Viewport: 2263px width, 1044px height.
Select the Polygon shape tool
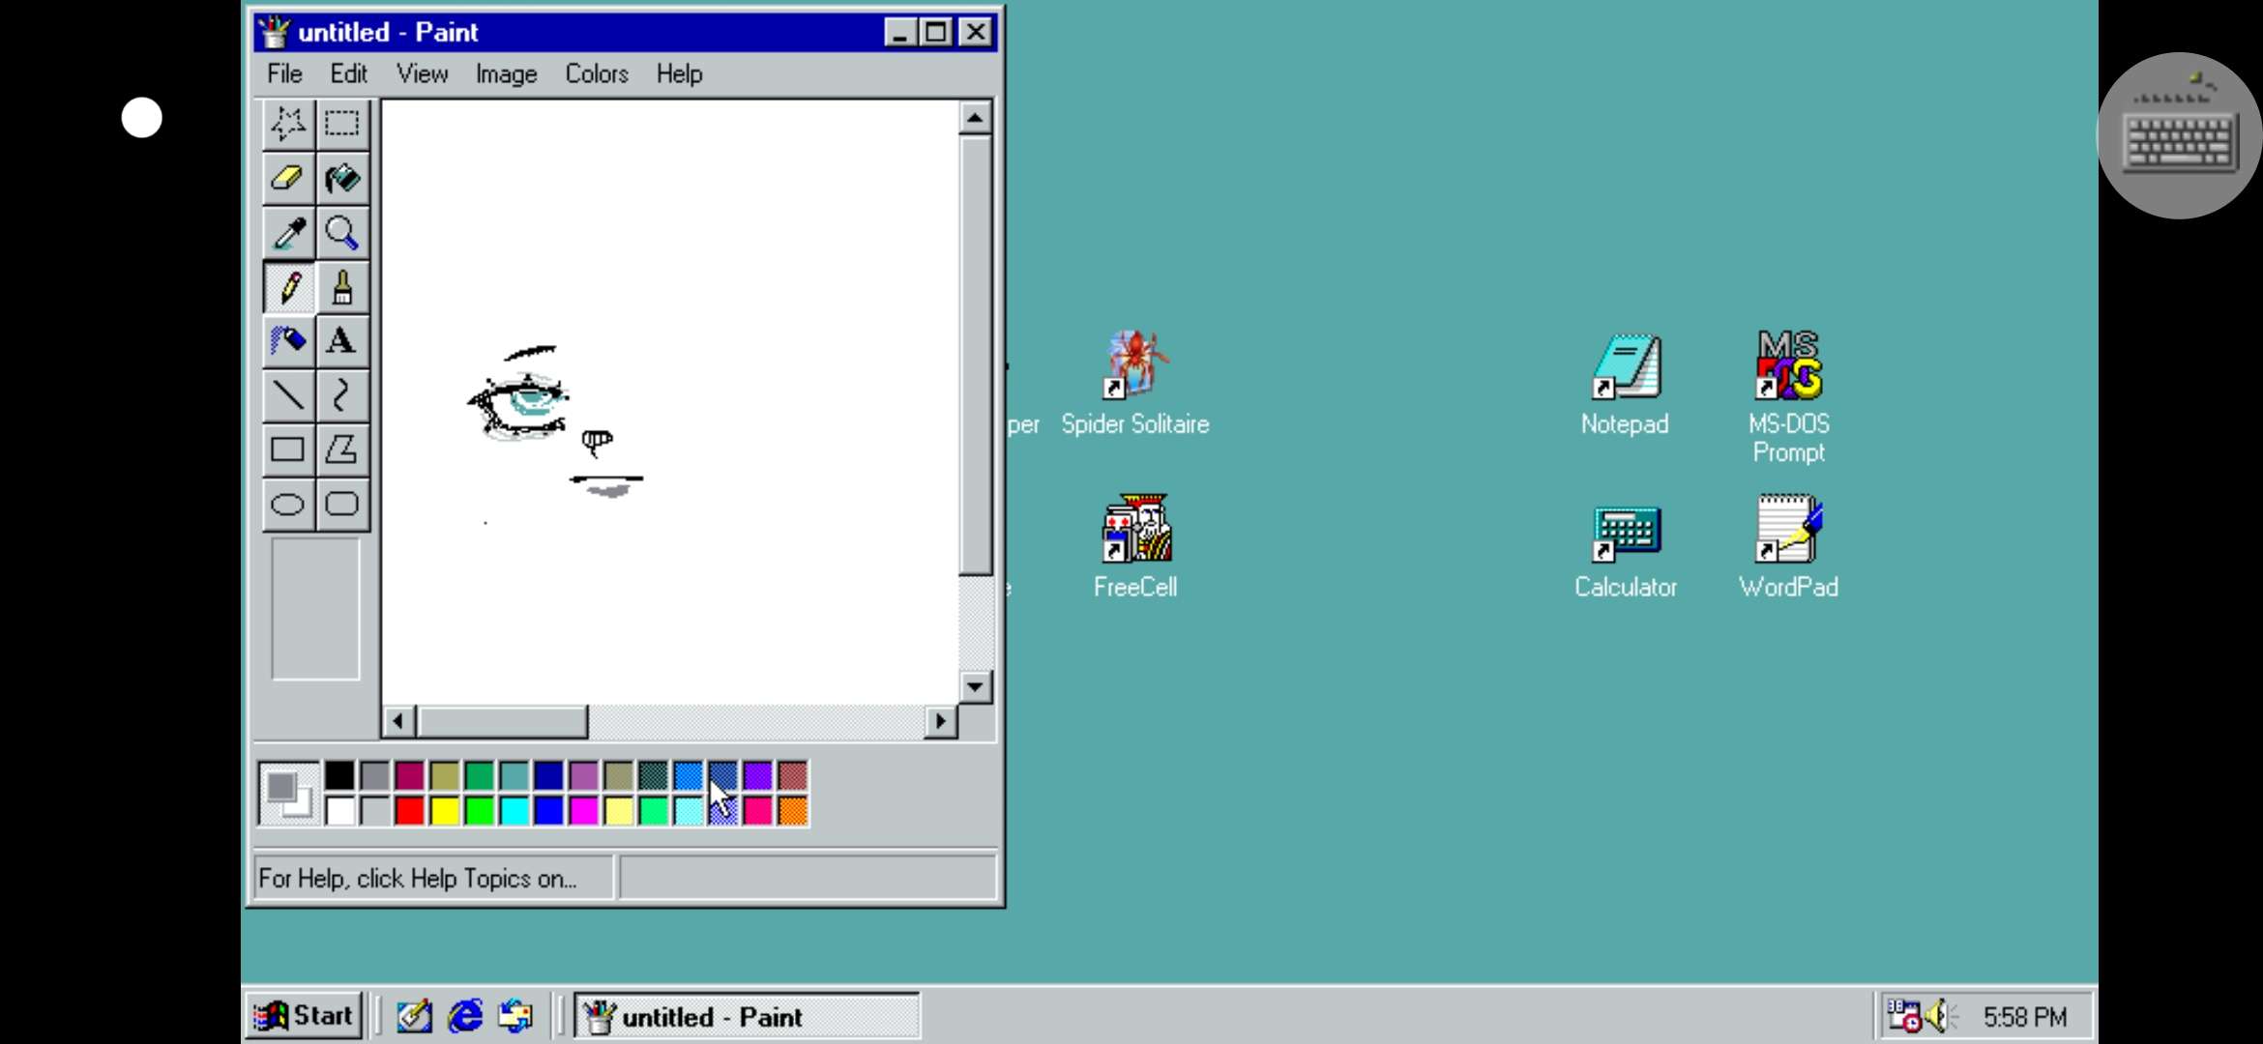tap(342, 449)
